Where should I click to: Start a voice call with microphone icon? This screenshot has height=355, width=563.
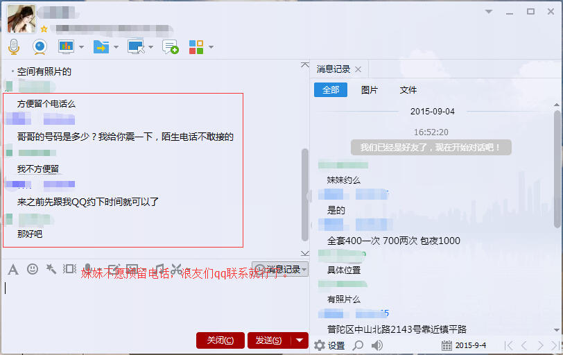pyautogui.click(x=13, y=46)
